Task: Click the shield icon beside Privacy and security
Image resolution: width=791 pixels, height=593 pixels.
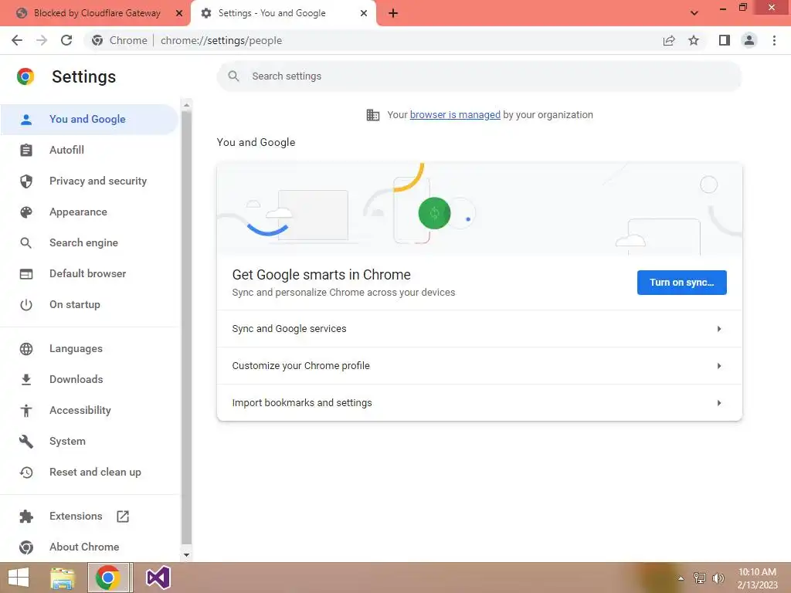Action: (26, 181)
